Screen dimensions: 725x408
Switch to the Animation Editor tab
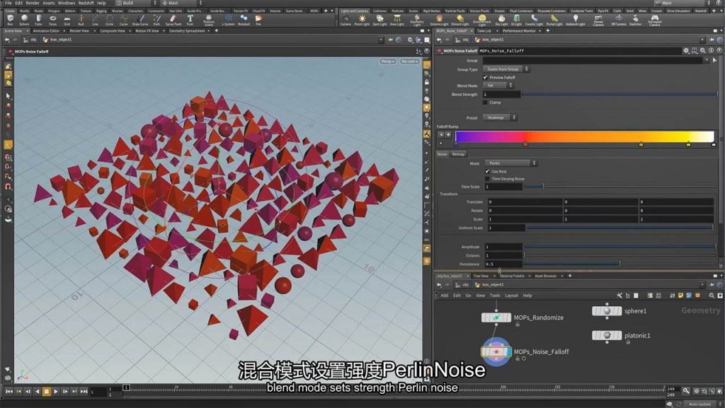click(46, 31)
